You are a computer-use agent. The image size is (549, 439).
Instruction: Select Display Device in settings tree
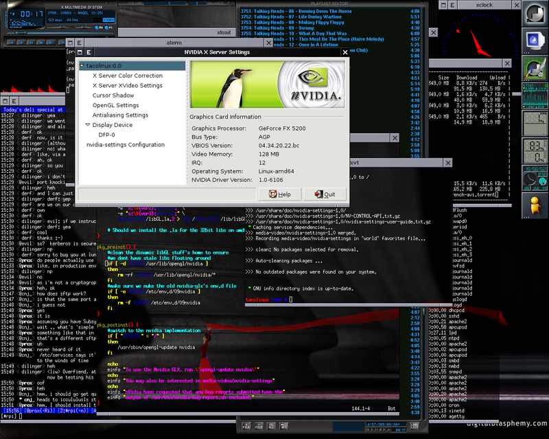(x=113, y=125)
